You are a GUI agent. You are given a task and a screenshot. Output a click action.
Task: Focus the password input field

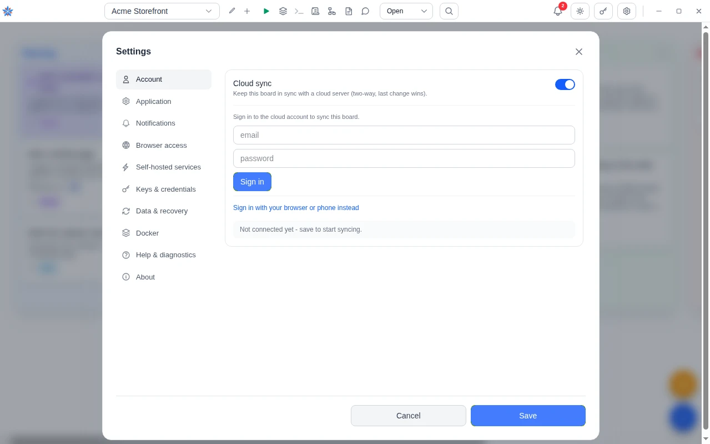click(x=404, y=158)
